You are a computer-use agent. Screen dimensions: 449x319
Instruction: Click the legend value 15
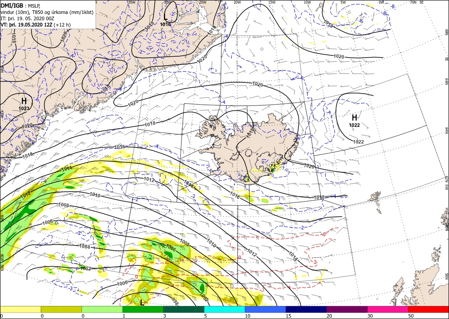click(x=288, y=316)
